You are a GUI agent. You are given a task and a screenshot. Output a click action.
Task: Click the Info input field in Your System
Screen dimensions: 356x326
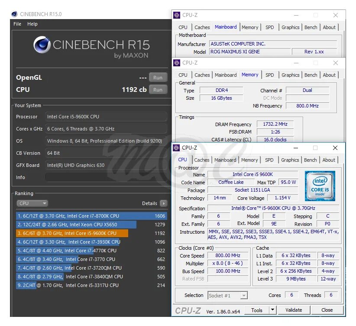pos(106,177)
